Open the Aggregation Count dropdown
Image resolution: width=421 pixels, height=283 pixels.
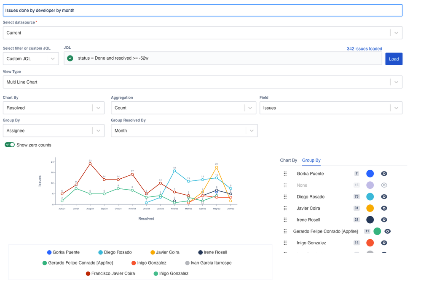183,108
